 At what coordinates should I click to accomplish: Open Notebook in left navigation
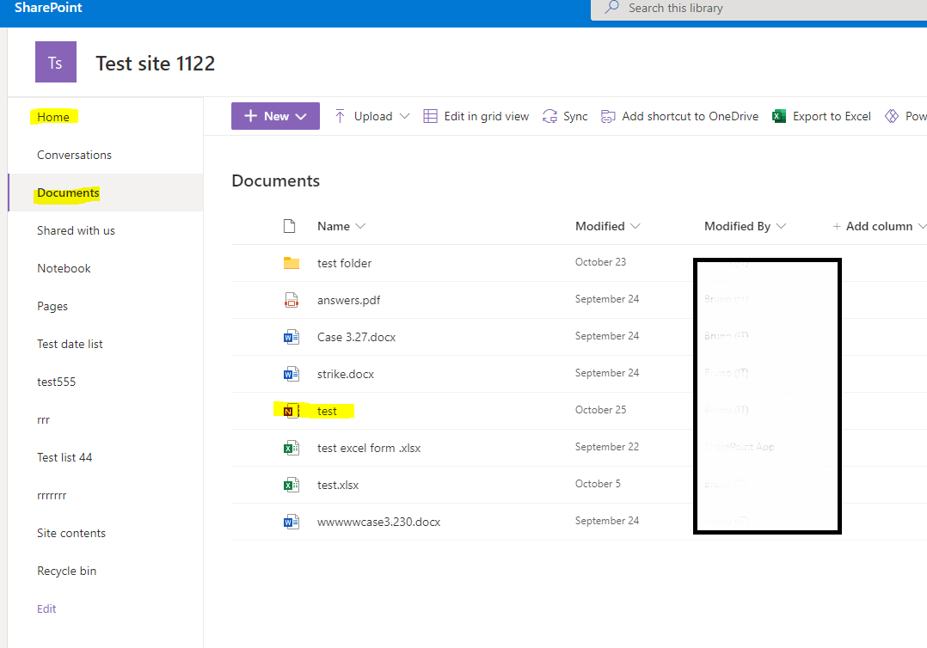tap(64, 268)
